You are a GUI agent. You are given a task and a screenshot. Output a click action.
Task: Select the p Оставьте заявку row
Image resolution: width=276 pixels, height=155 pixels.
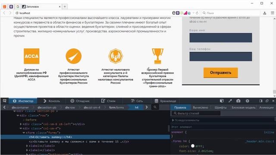[x=85, y=142]
